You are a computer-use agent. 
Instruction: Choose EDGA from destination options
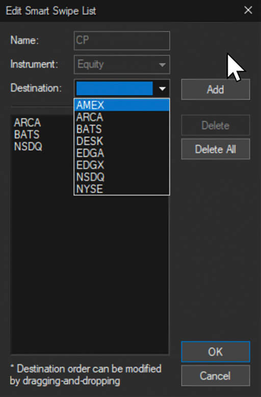tap(122, 153)
